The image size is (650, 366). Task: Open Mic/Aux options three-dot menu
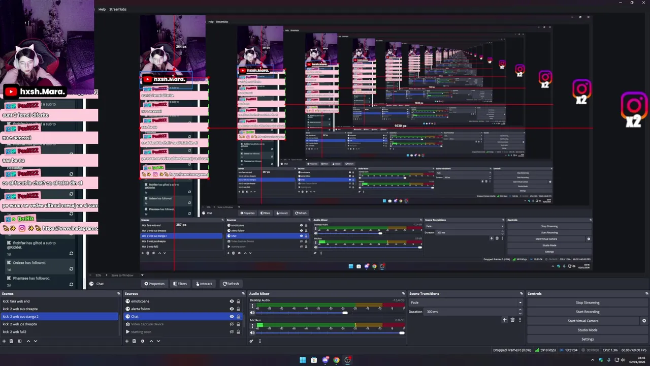tap(252, 326)
